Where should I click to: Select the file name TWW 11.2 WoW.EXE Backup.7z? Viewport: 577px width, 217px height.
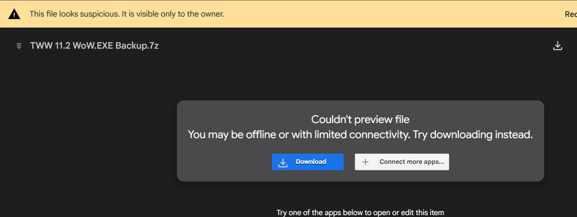tap(94, 46)
